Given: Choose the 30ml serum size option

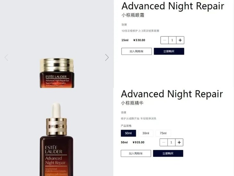Looking at the screenshot, I should 146,133.
